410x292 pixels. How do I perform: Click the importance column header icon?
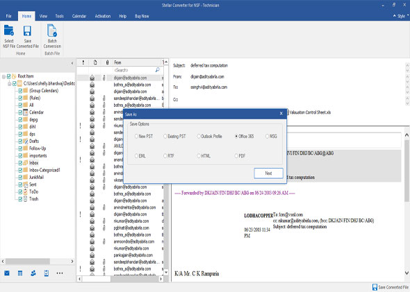pyautogui.click(x=83, y=62)
